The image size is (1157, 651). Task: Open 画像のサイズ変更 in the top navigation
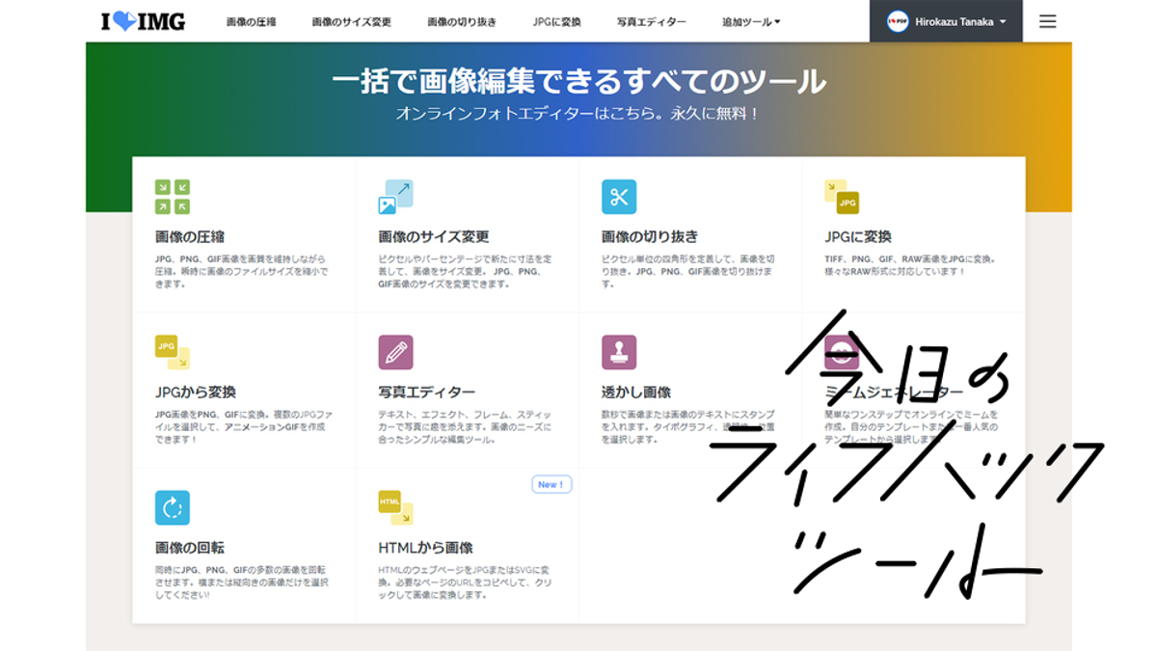(351, 21)
